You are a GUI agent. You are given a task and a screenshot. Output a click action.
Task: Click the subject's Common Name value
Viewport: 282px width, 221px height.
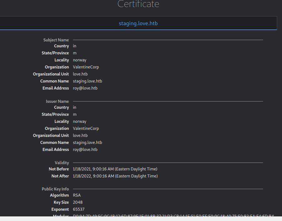(87, 81)
